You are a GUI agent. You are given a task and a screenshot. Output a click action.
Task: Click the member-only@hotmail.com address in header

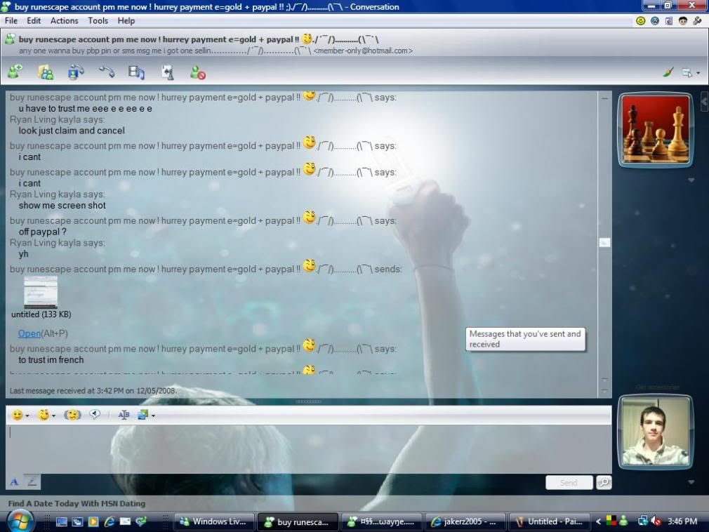363,51
